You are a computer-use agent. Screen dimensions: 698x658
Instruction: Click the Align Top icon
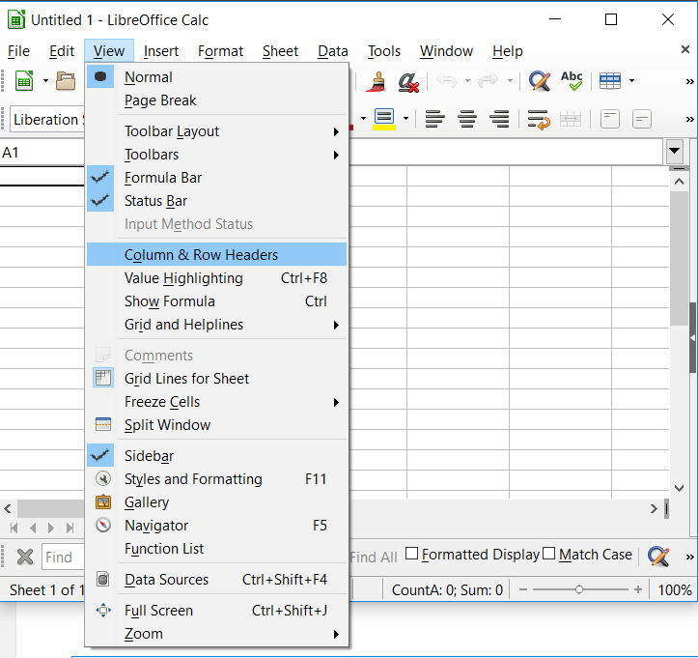tap(610, 120)
